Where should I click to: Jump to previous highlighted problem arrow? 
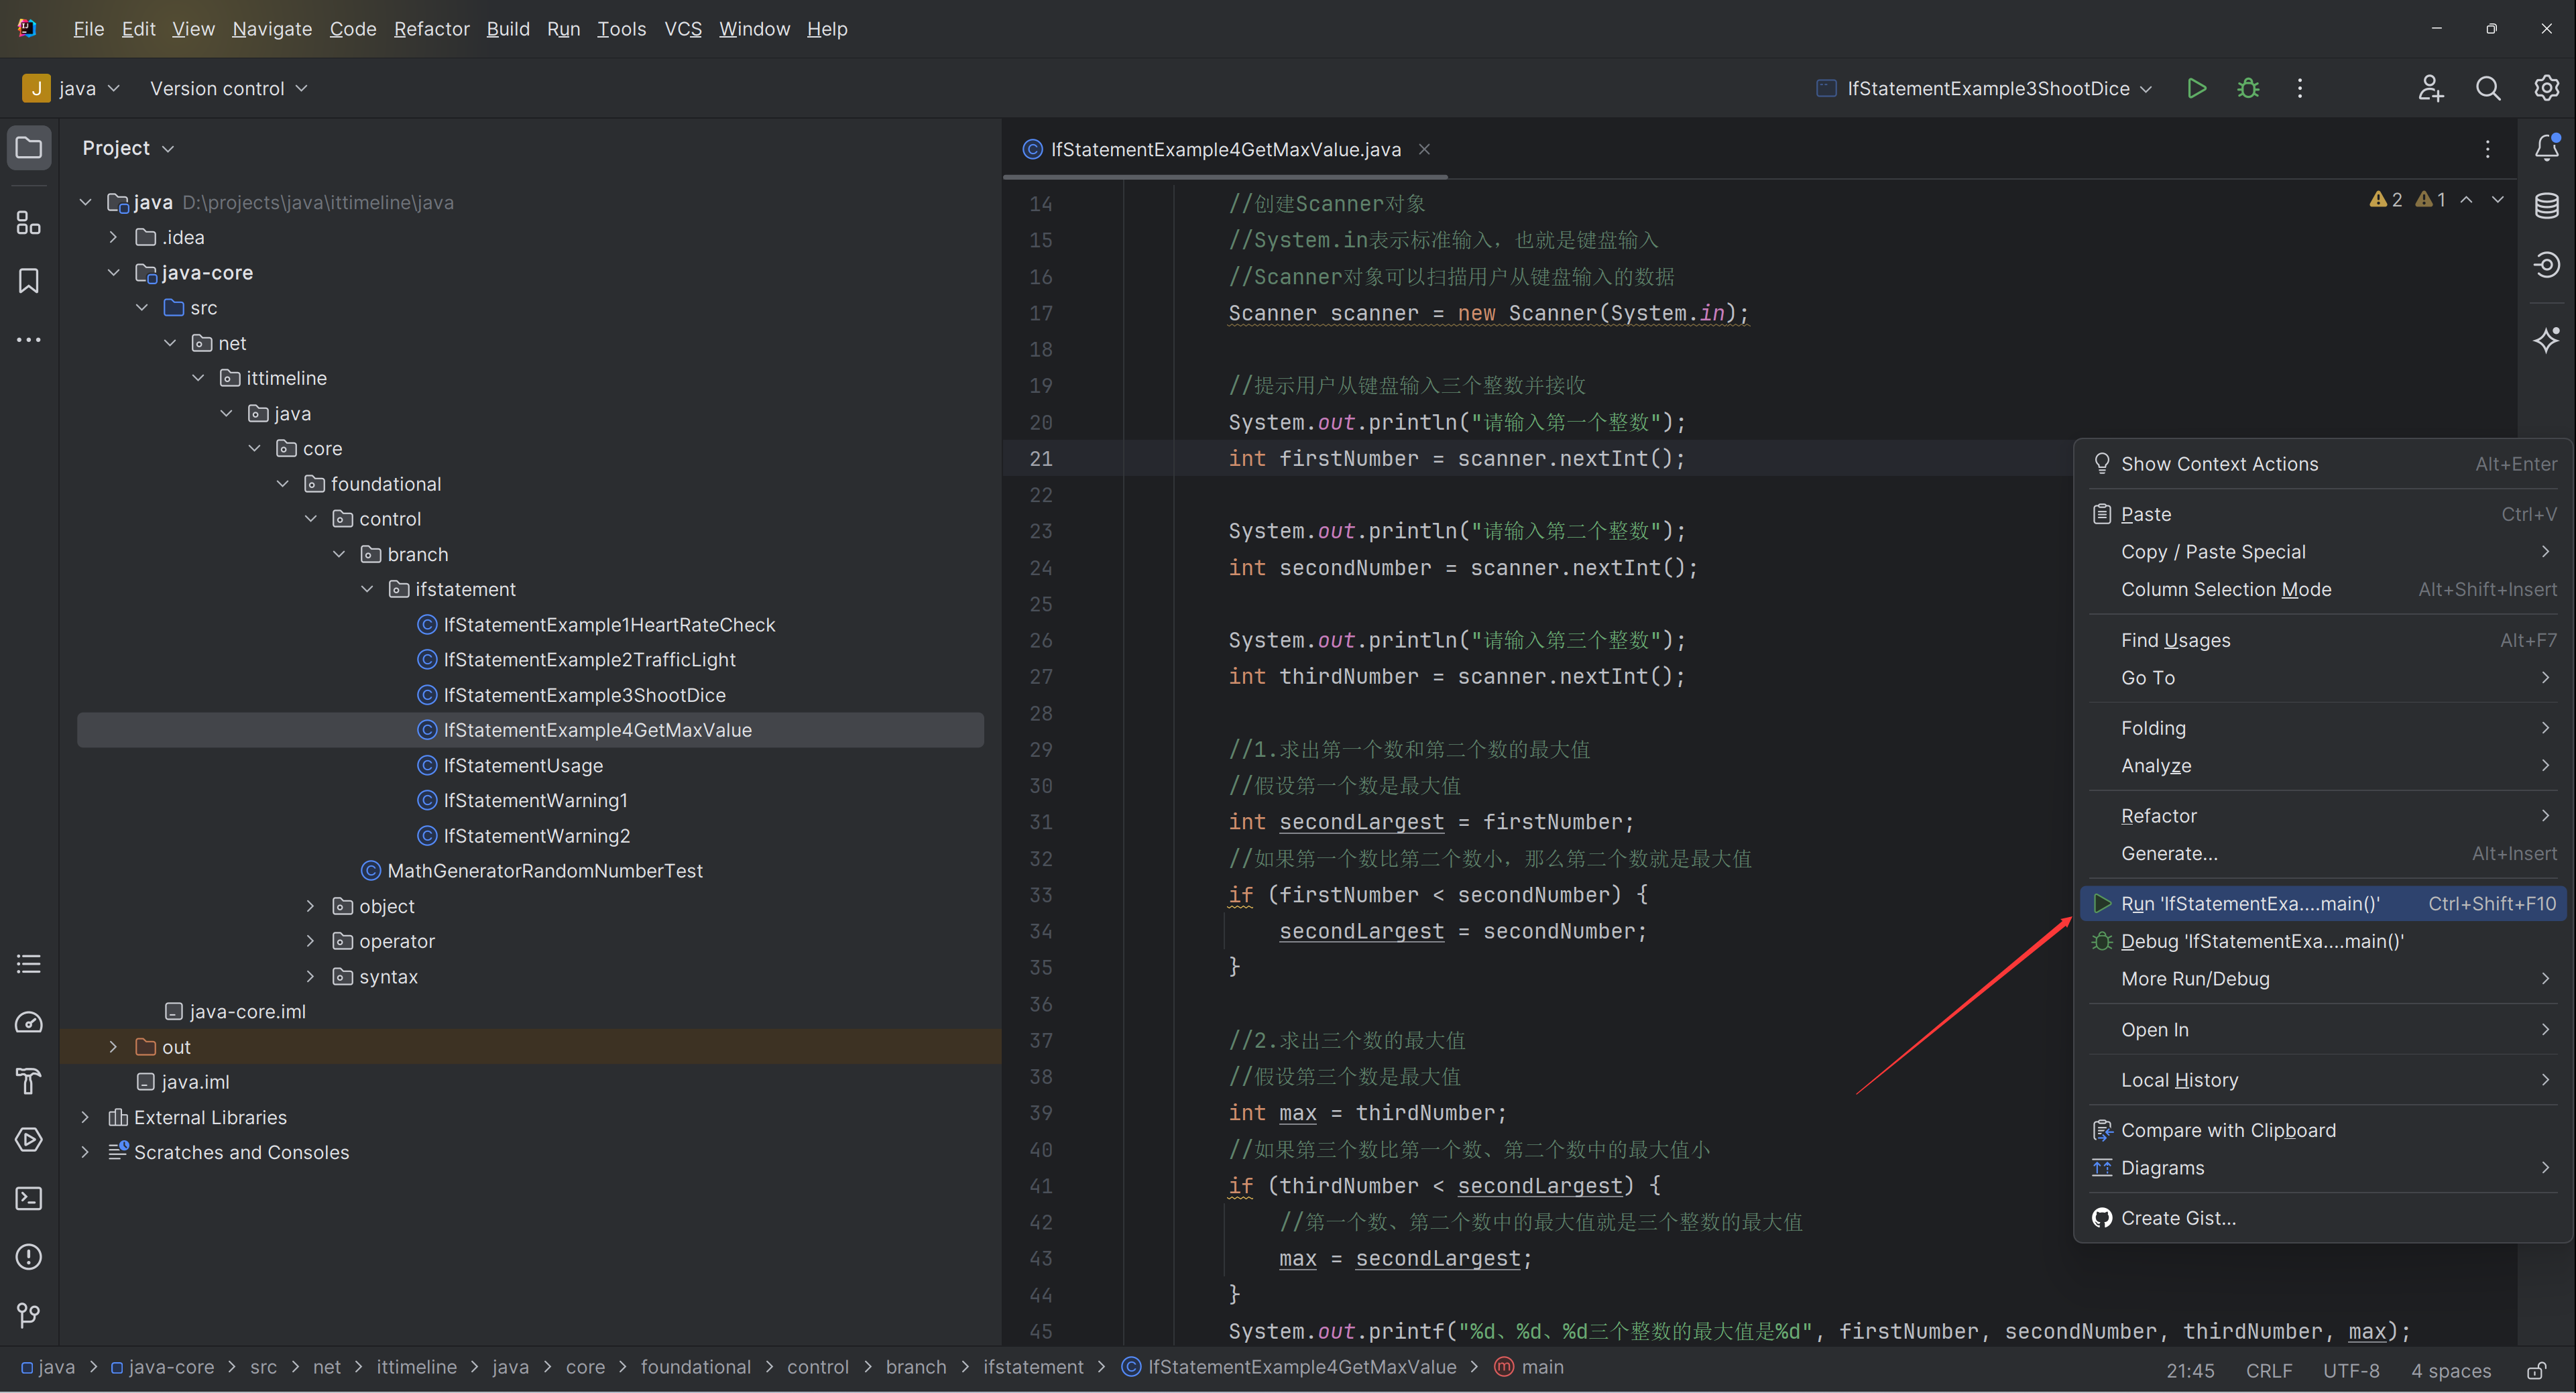click(2467, 199)
